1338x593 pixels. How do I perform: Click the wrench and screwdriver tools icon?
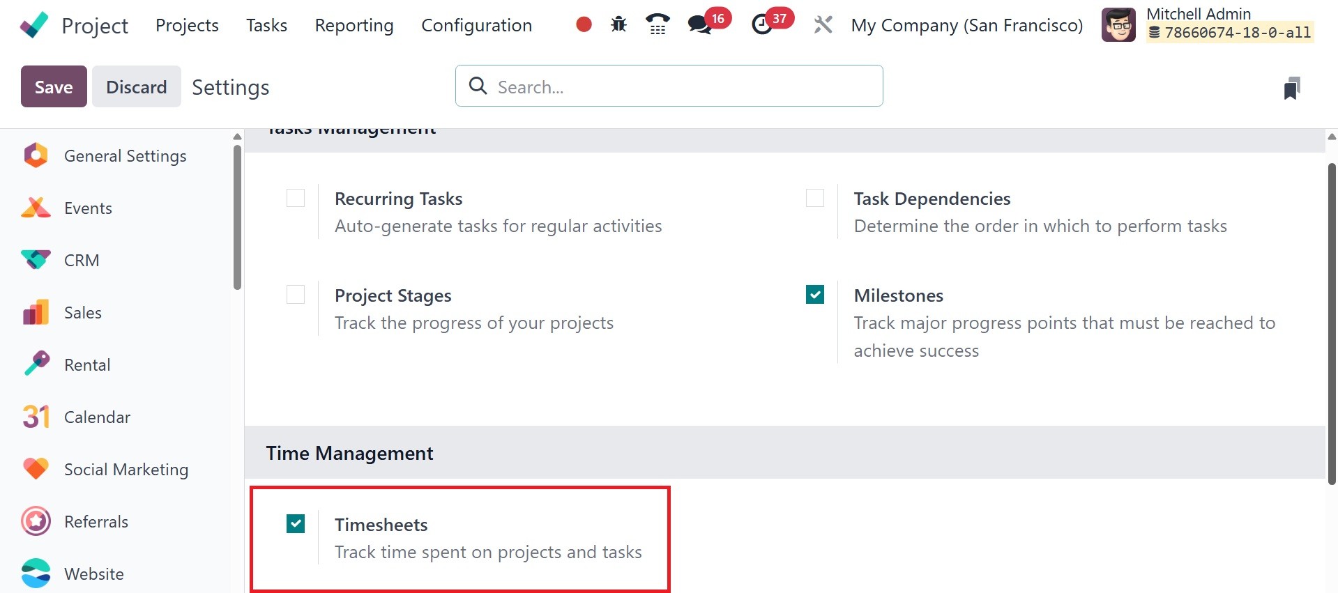click(823, 25)
